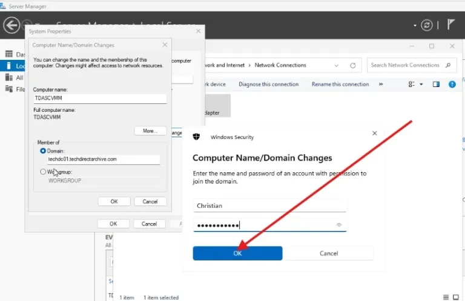Close the System Properties window
The width and height of the screenshot is (465, 301).
199,31
